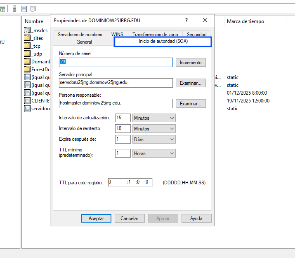Close the DOMINIOW25JRRG.EDU properties dialog

tap(205, 20)
